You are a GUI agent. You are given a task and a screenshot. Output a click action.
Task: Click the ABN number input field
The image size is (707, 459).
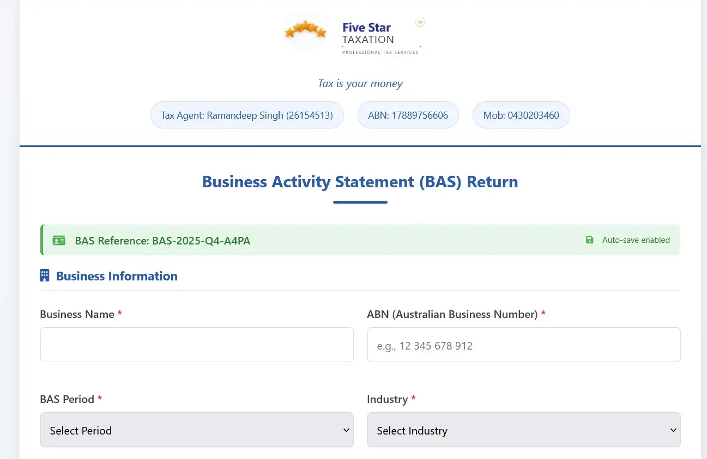click(x=523, y=344)
